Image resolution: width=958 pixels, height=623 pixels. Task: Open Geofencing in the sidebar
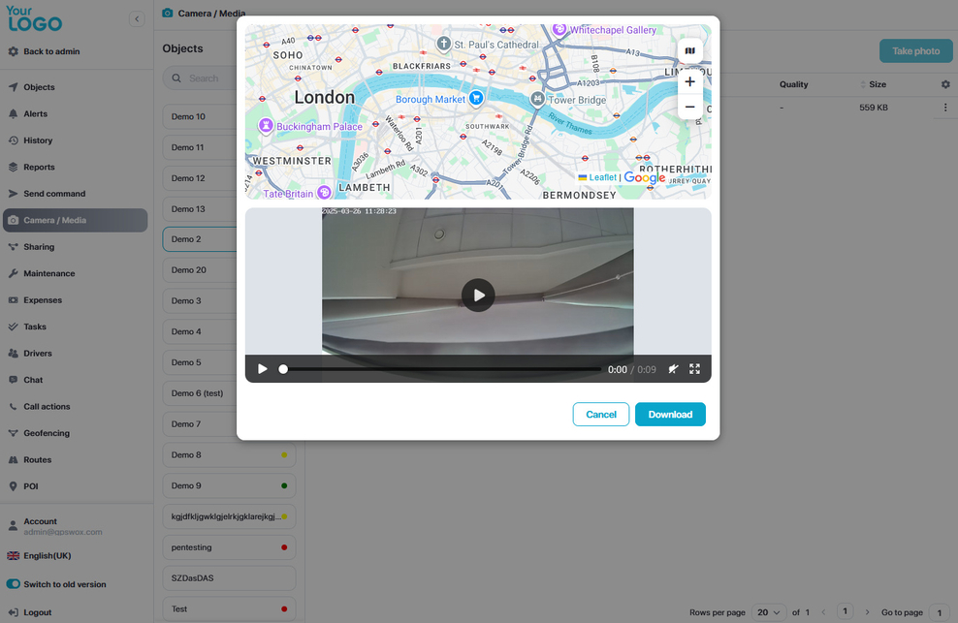47,433
